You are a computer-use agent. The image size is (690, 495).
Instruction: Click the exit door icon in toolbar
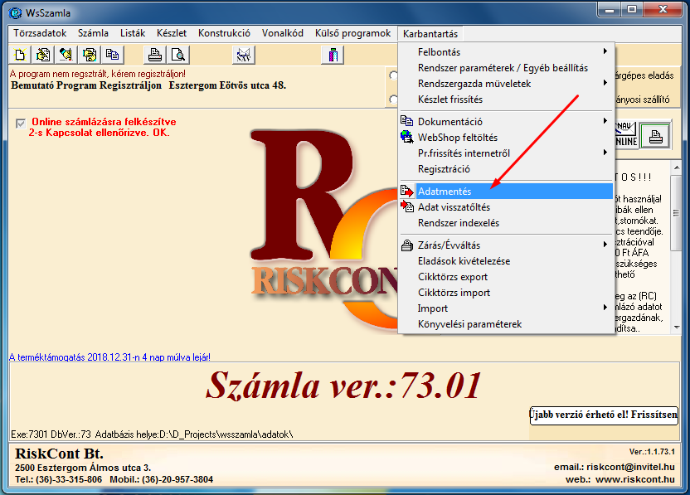coord(333,55)
